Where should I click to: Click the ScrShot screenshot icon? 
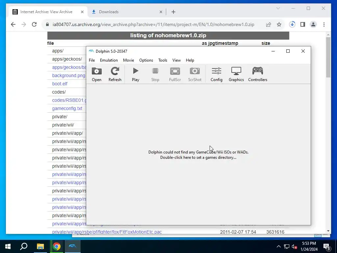pyautogui.click(x=195, y=74)
